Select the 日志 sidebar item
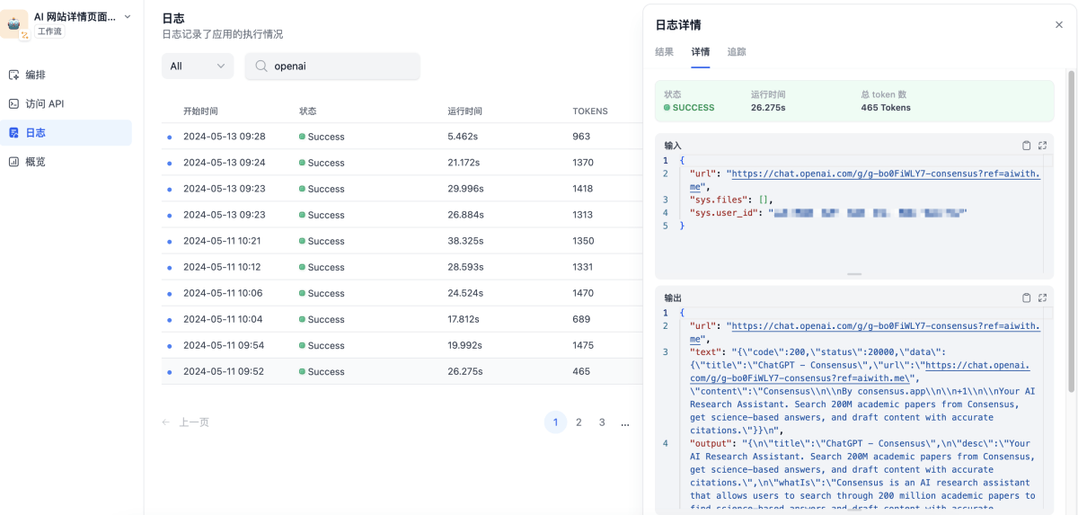Image resolution: width=1078 pixels, height=515 pixels. [66, 132]
